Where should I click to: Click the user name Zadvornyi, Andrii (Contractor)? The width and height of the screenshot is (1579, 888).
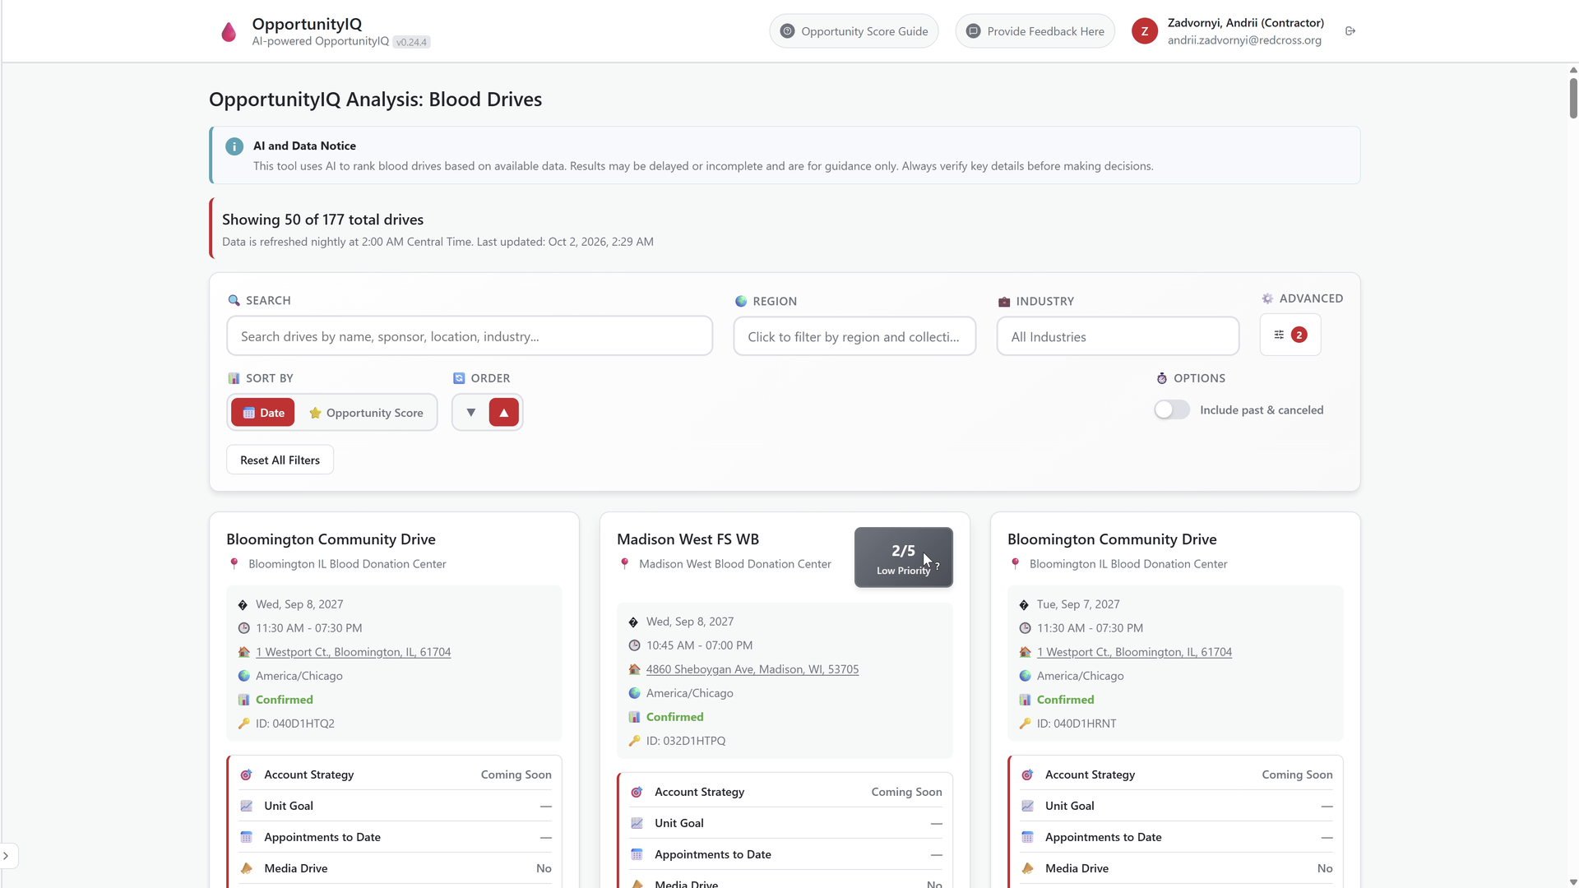(1245, 23)
